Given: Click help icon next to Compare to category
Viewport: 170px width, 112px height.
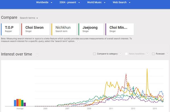Looking at the screenshot, I should pyautogui.click(x=120, y=54).
